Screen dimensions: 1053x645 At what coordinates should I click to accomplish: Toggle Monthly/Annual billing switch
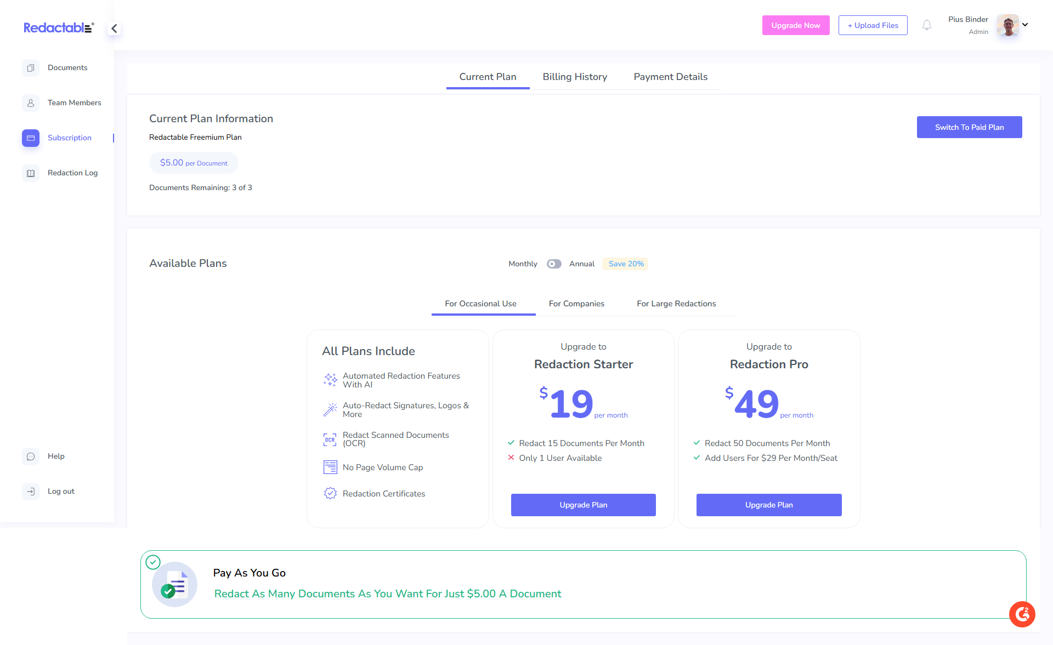(x=554, y=264)
